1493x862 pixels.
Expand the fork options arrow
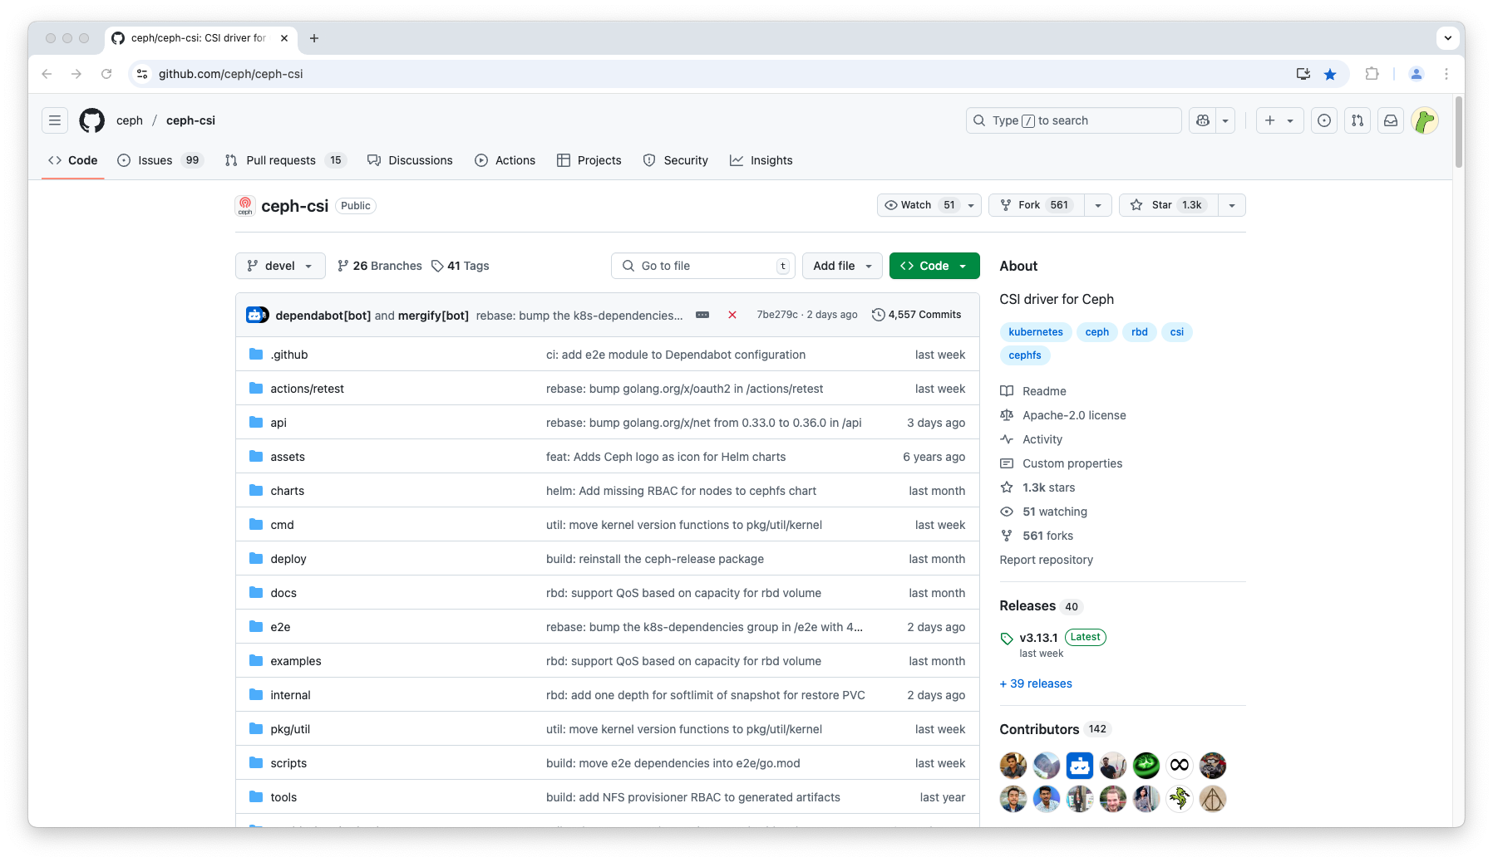[x=1098, y=205]
